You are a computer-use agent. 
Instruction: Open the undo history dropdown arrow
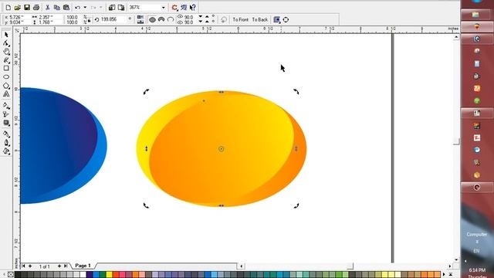85,7
